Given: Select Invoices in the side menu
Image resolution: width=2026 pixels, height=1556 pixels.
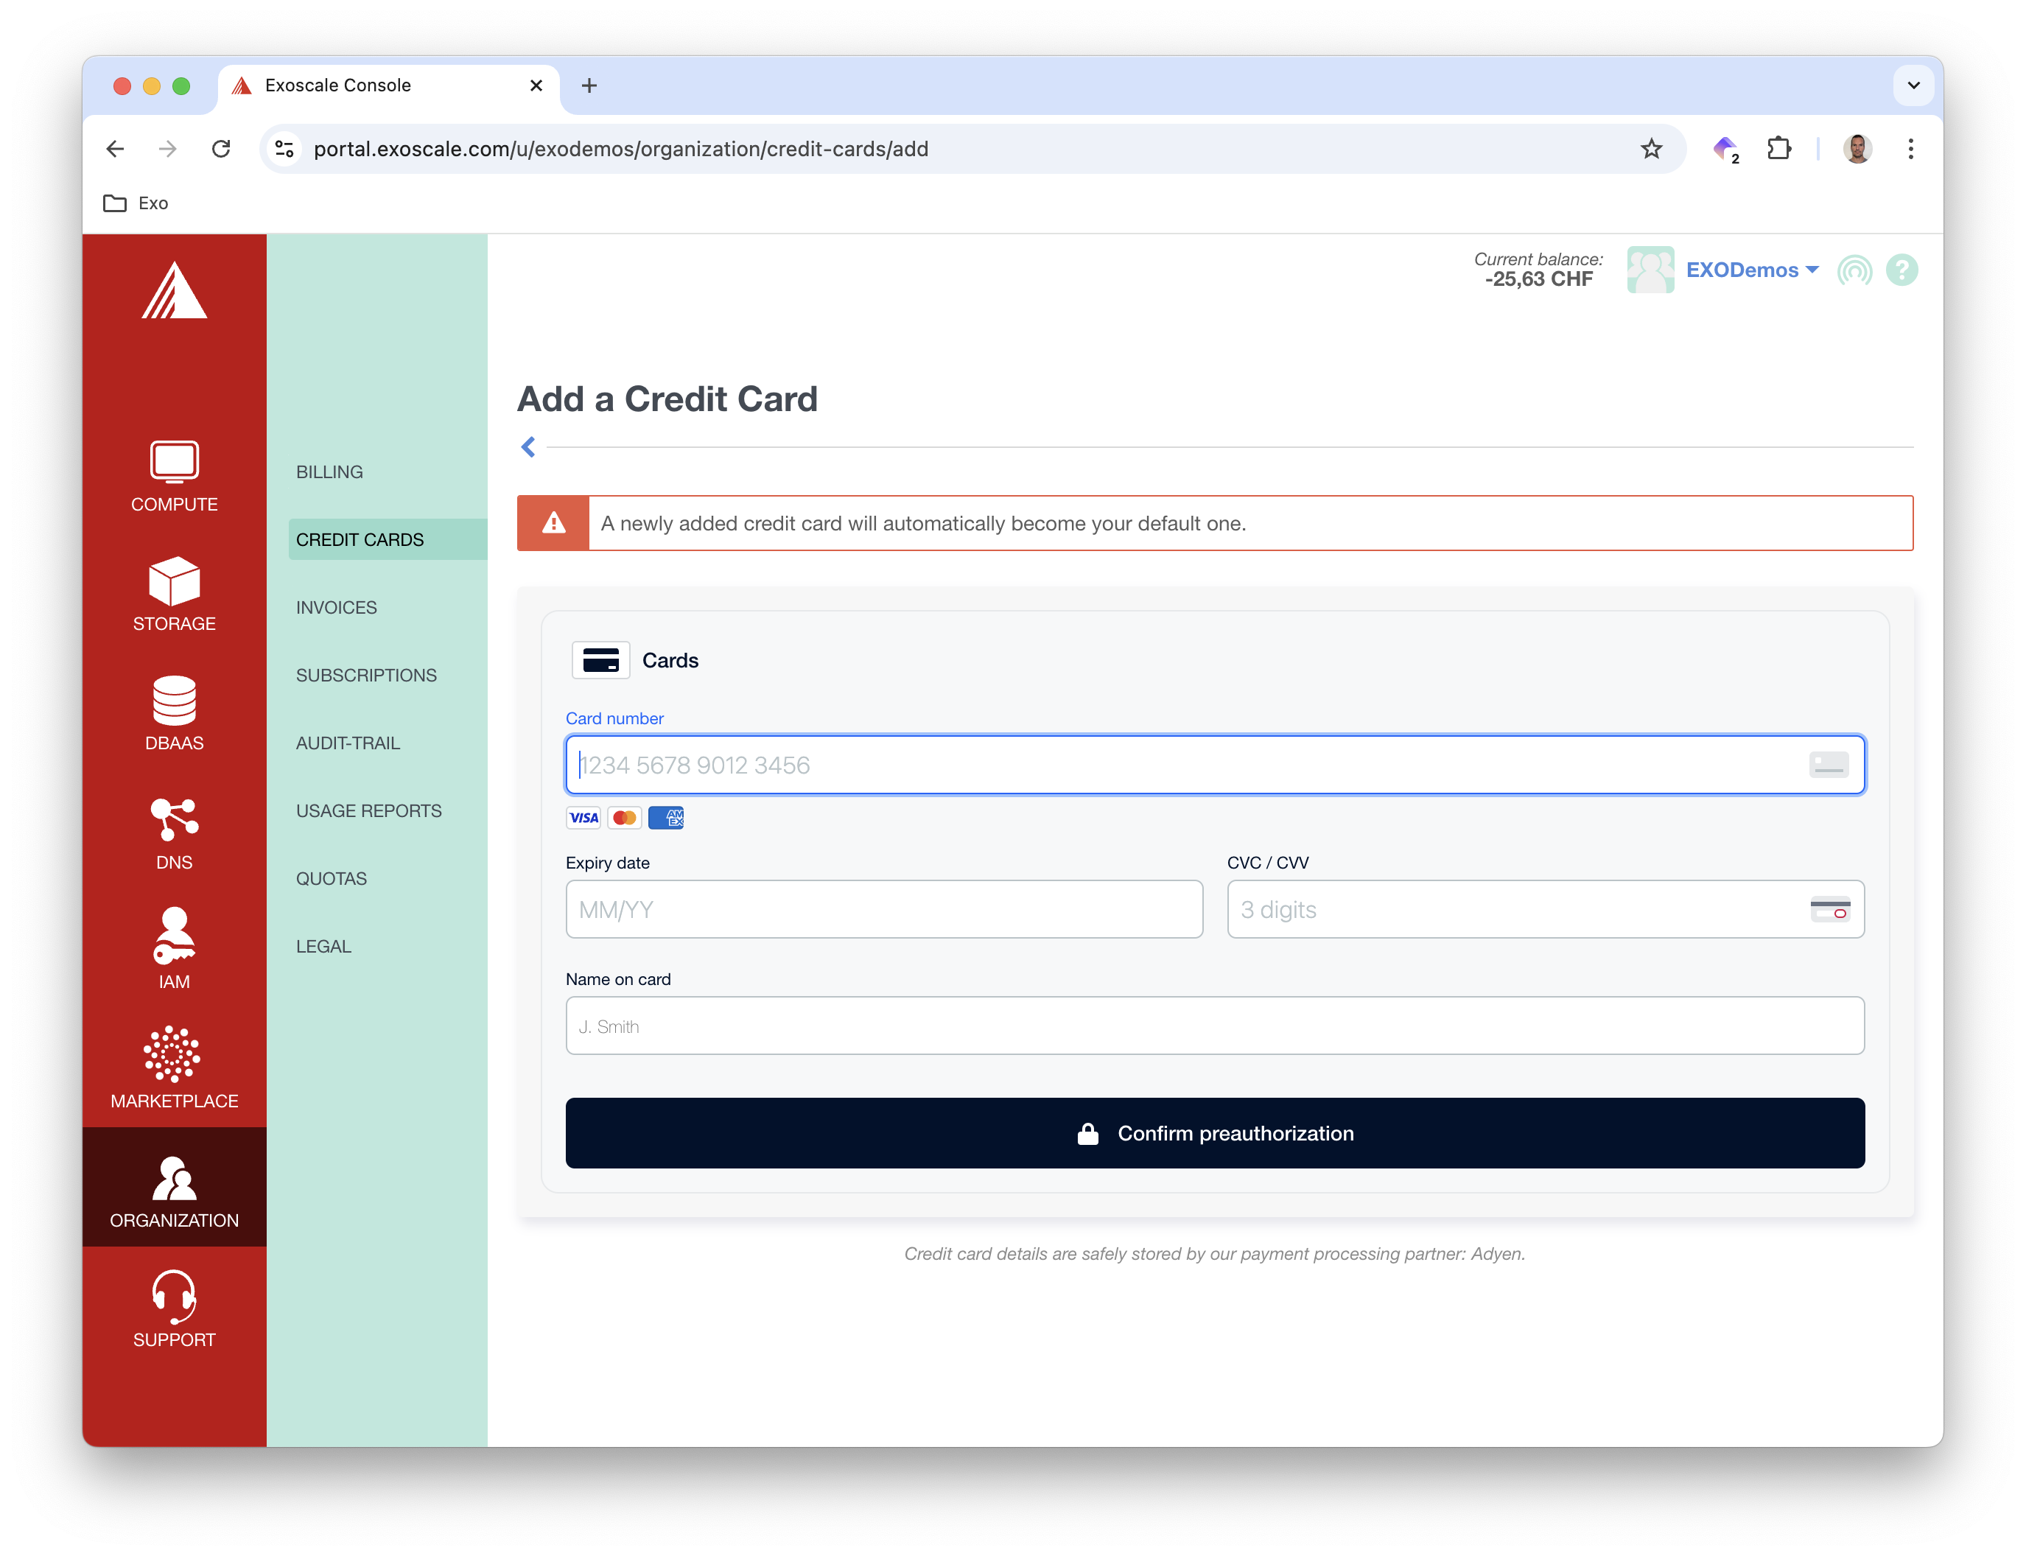Looking at the screenshot, I should pos(336,608).
